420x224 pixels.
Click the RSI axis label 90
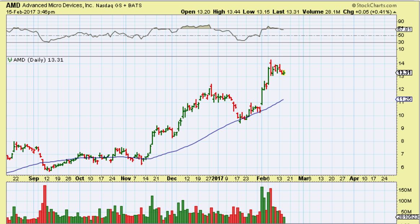click(x=401, y=21)
